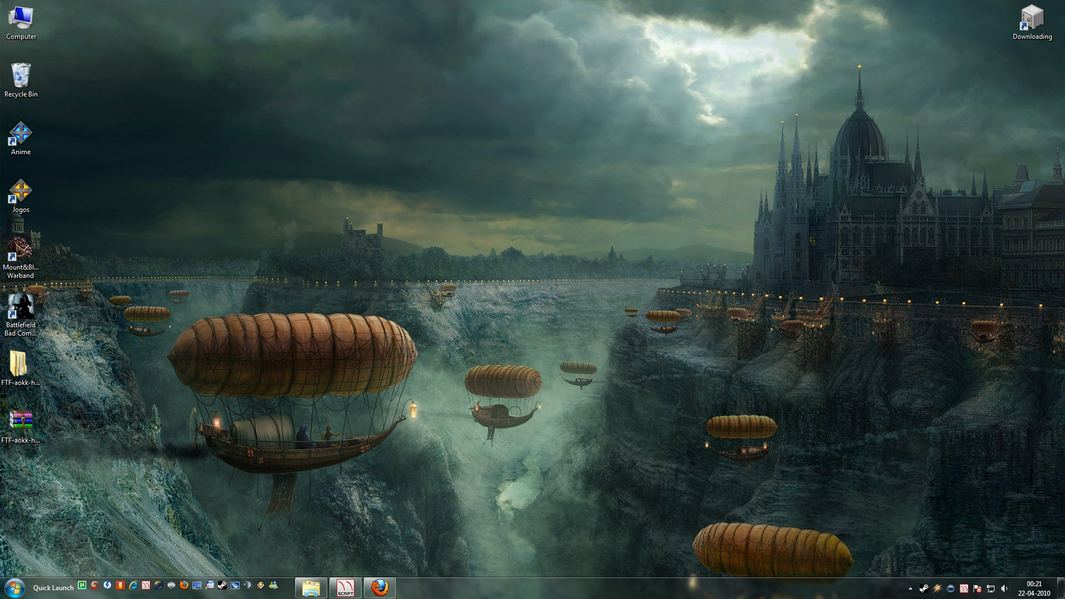Switch to Windows Explorer taskbar button
This screenshot has height=599, width=1065.
(311, 587)
